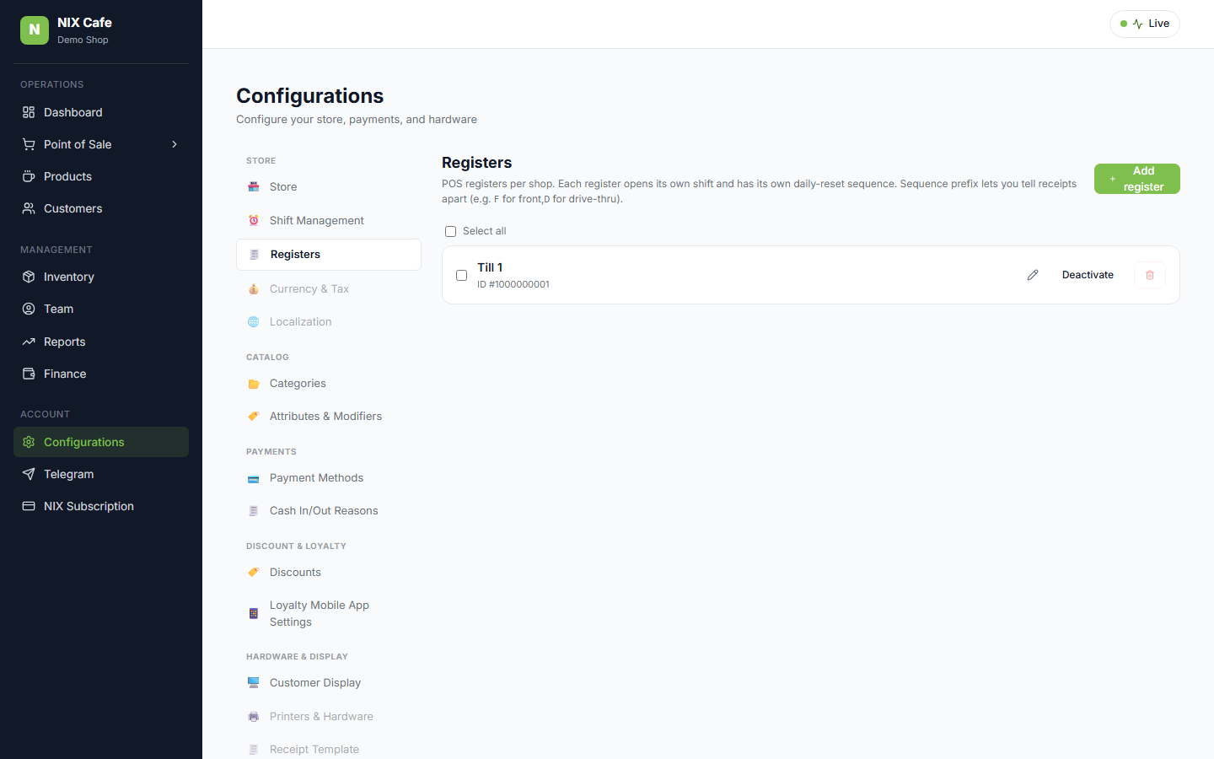Click the Discounts tag icon

click(254, 573)
